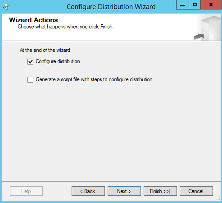Maximize the wizard window
222x203 pixels.
pyautogui.click(x=195, y=5)
